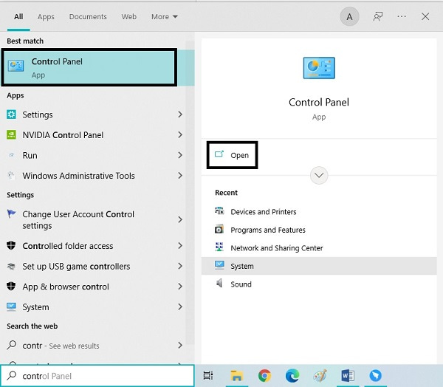Click shield icon beside App & browser control
Screen dimensions: 443x387
pyautogui.click(x=11, y=286)
